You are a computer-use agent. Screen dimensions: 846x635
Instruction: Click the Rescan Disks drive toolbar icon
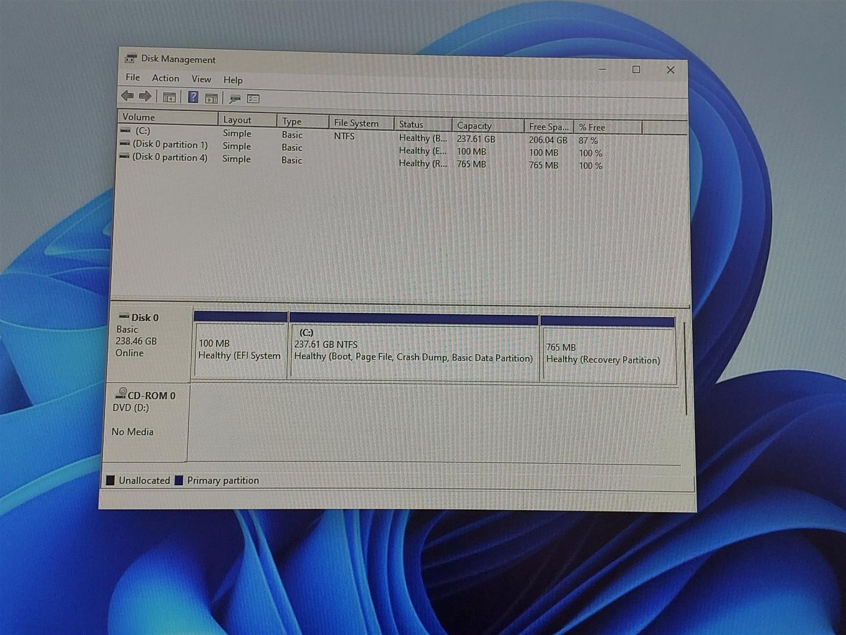pos(235,99)
